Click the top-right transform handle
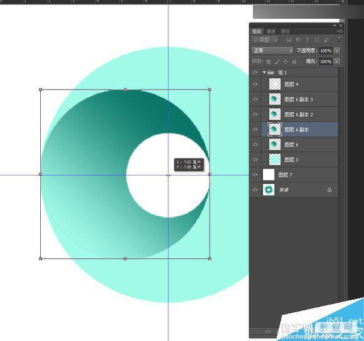This screenshot has height=341, width=364. (x=210, y=90)
